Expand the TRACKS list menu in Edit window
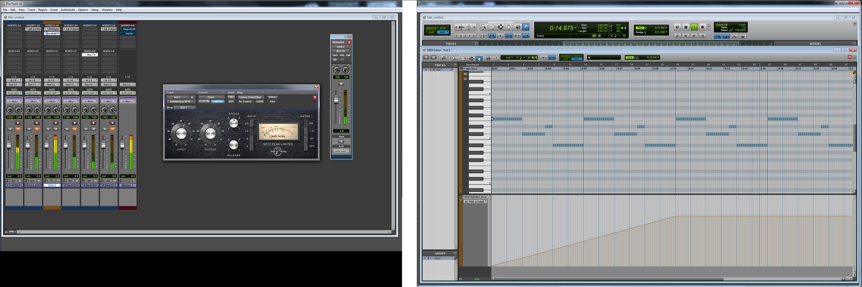Screen dimensions: 862x287 click(476, 43)
